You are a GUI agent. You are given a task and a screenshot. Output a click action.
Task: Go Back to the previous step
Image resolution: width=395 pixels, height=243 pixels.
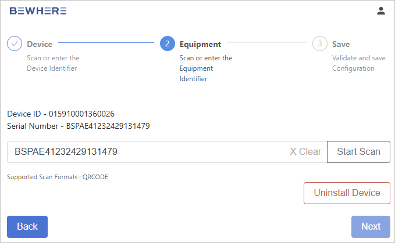tap(27, 227)
